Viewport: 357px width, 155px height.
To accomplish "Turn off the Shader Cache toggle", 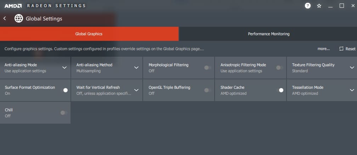I will (280, 90).
